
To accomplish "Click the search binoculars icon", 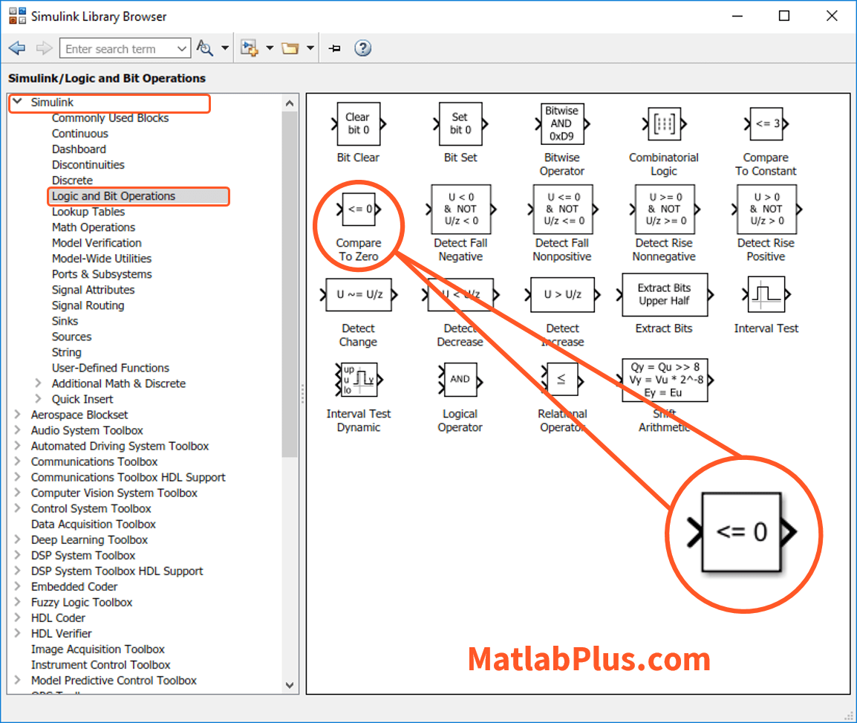I will click(x=205, y=48).
